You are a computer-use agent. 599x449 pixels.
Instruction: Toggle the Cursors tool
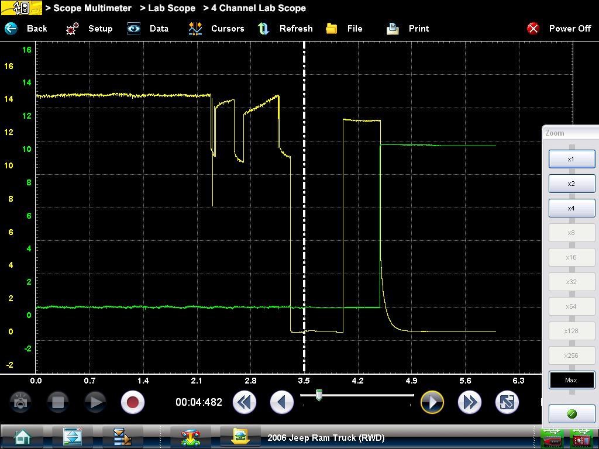tap(195, 28)
